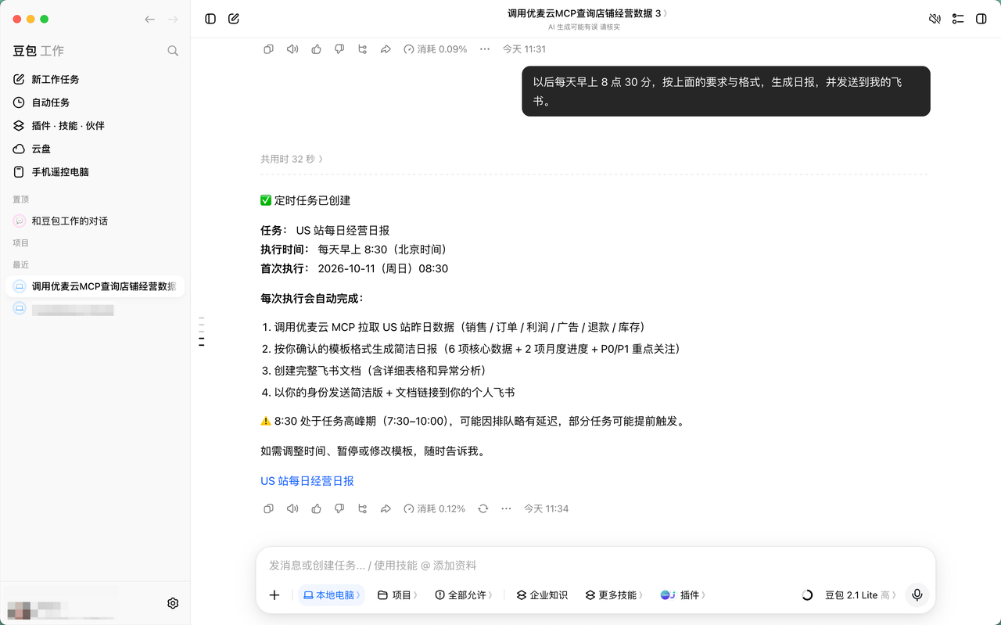The image size is (1001, 625).
Task: Copy the reply timestamped 今天 11:31
Action: 268,49
